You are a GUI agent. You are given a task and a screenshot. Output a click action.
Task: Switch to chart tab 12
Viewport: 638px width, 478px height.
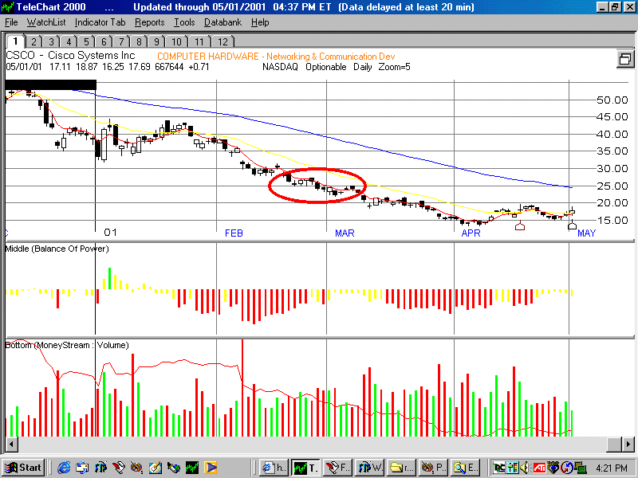(223, 42)
